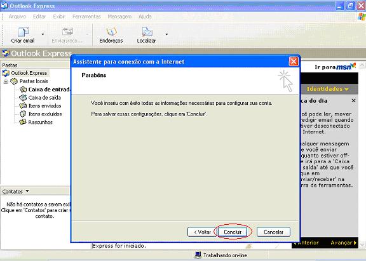Open the Endereços address book icon
The image size is (366, 261).
[111, 32]
